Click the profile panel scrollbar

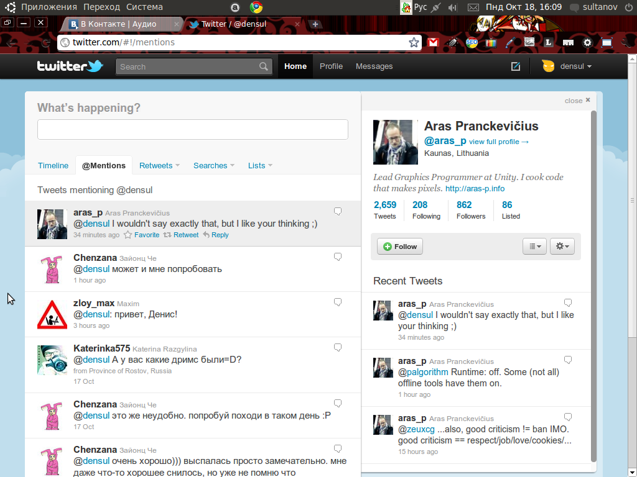click(x=593, y=286)
